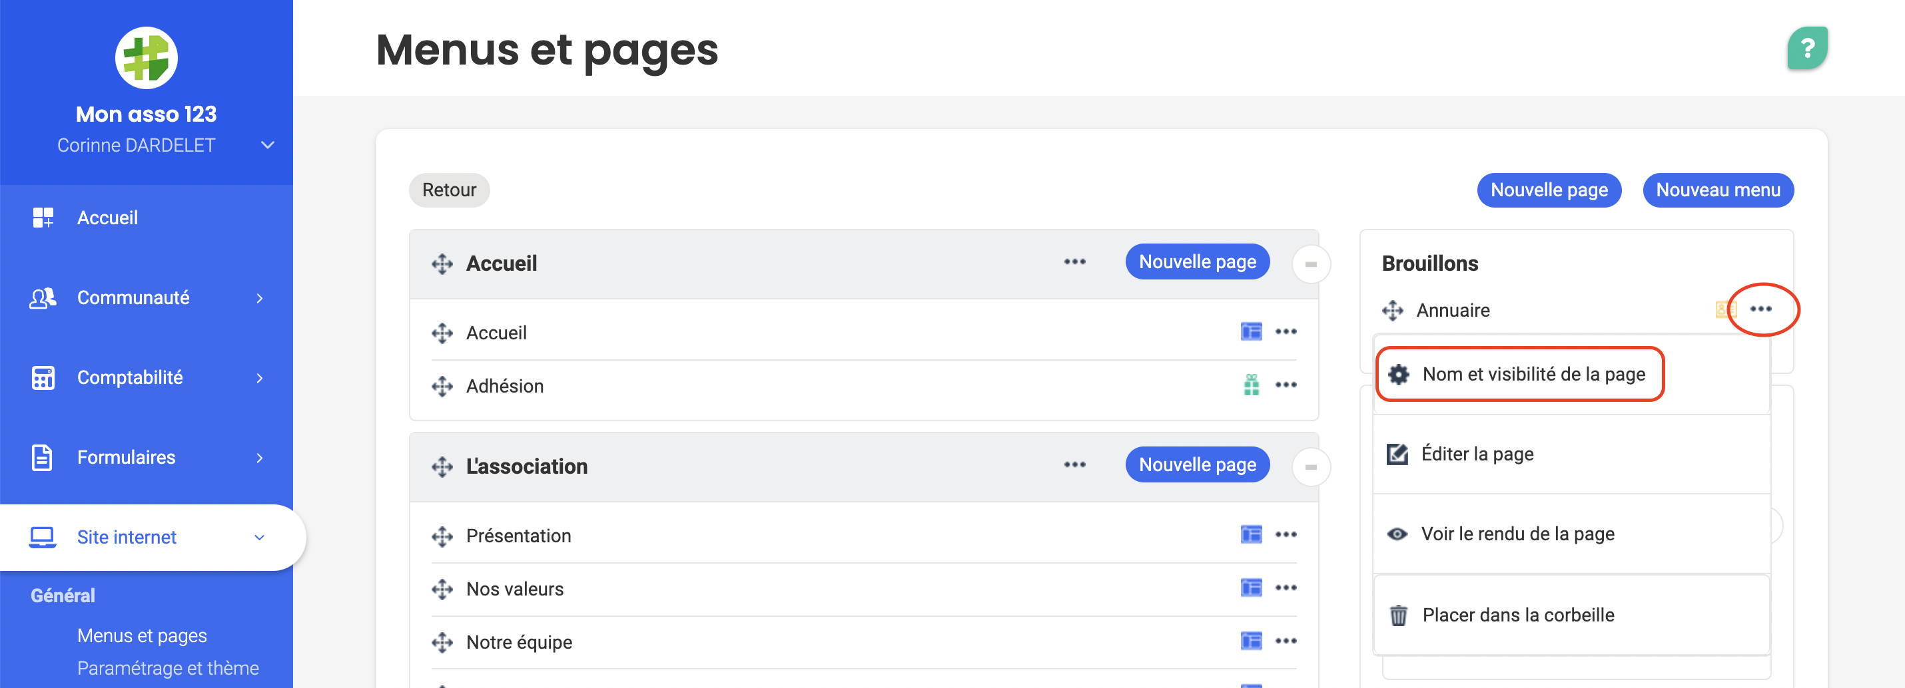Open the Comptabilité sidebar section
The width and height of the screenshot is (1905, 688).
(x=147, y=378)
